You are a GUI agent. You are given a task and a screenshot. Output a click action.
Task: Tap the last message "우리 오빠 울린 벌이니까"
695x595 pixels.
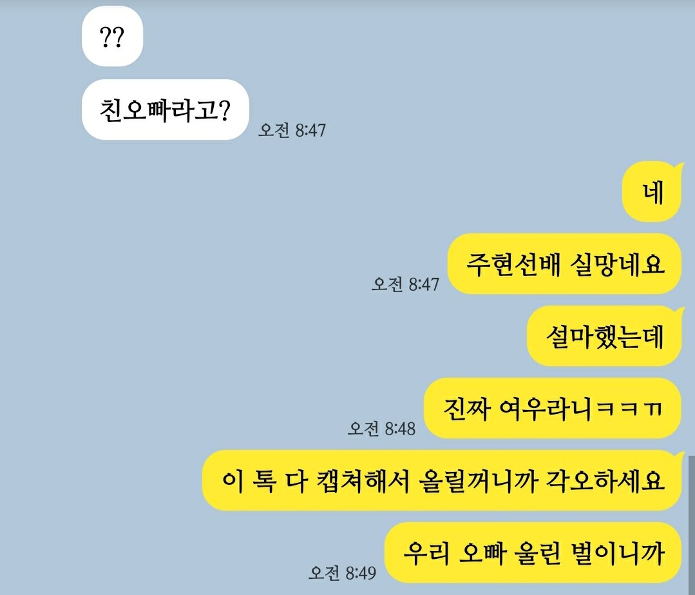point(533,553)
